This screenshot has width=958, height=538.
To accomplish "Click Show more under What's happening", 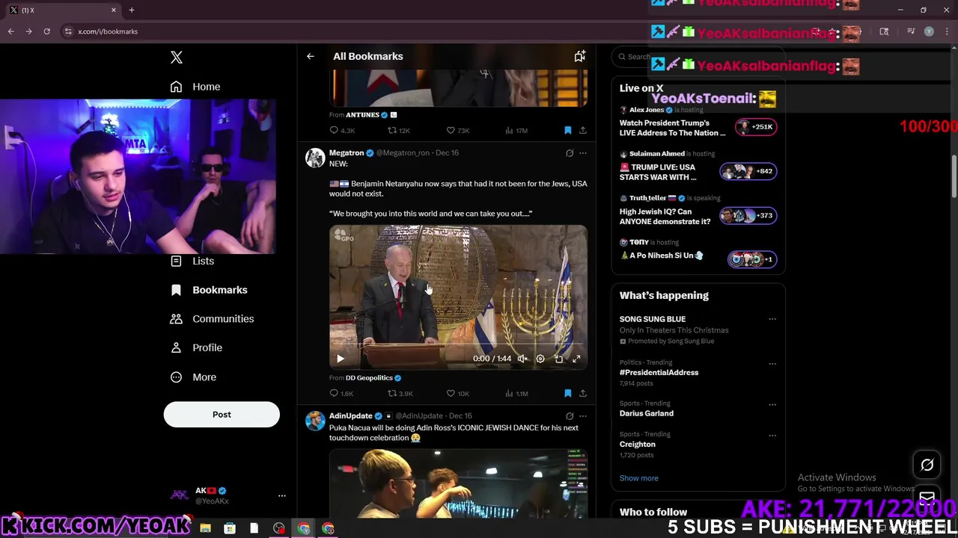I will (x=639, y=478).
